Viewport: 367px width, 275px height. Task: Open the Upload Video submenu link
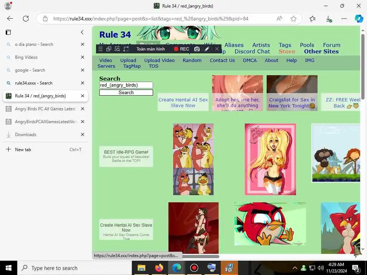(159, 60)
